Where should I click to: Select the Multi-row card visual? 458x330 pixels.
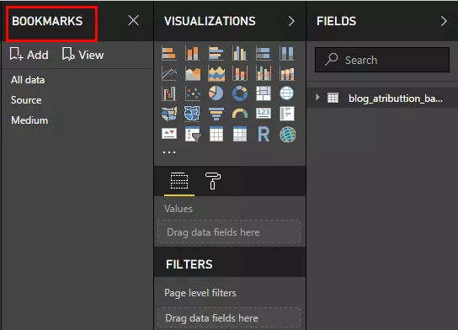click(x=287, y=114)
